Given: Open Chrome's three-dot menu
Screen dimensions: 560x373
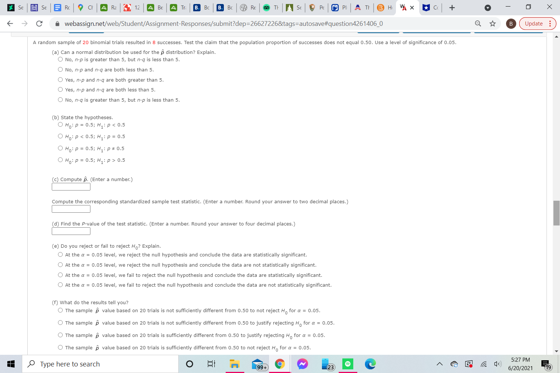Looking at the screenshot, I should point(550,23).
